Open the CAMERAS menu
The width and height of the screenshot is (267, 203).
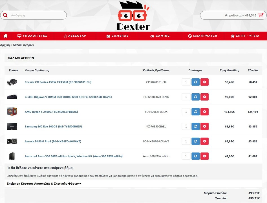click(118, 36)
